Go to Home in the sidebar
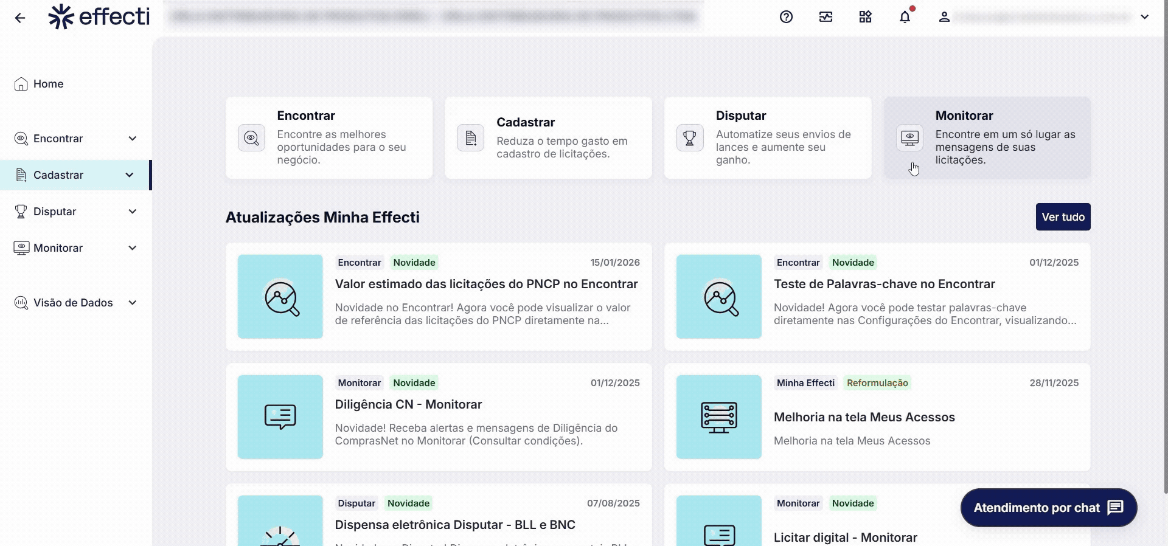 click(x=48, y=84)
